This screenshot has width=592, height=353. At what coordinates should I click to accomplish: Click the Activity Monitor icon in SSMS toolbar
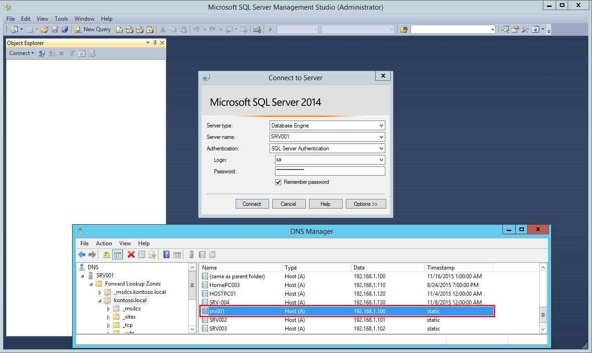(257, 29)
